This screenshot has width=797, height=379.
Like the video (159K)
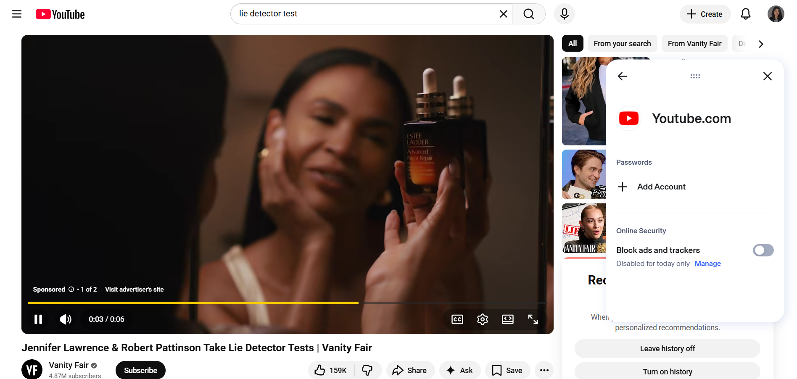[x=331, y=370]
